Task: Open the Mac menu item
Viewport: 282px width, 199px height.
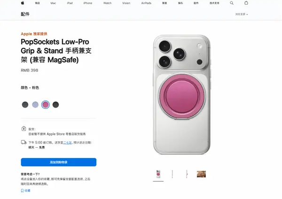Action: pos(53,3)
